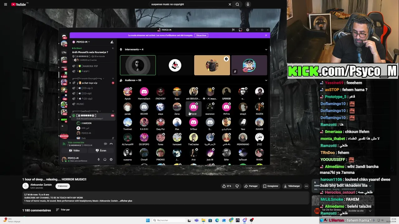
Task: Share the video via Partager
Action: (251, 186)
